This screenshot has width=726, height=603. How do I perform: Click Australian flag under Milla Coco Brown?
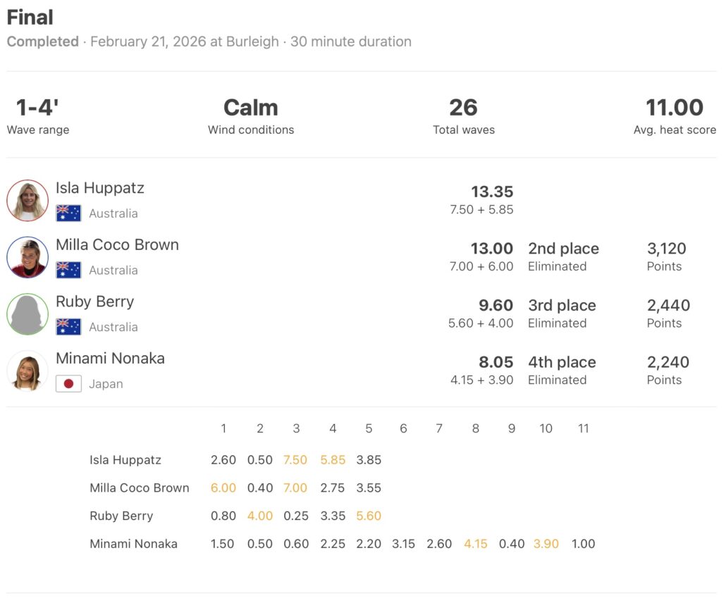68,270
